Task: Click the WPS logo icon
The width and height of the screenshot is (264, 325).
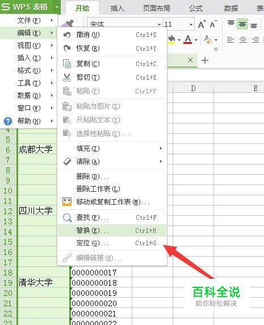Action: point(6,7)
